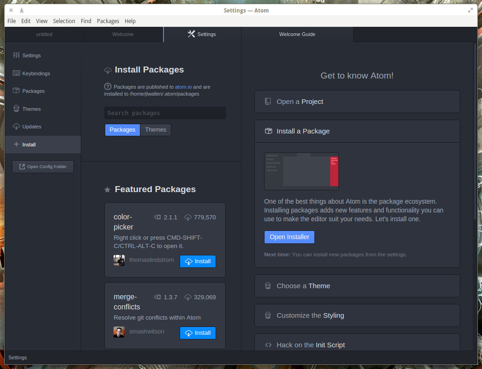The image size is (482, 369).
Task: Expand the Customize the Styling section
Action: click(x=357, y=315)
